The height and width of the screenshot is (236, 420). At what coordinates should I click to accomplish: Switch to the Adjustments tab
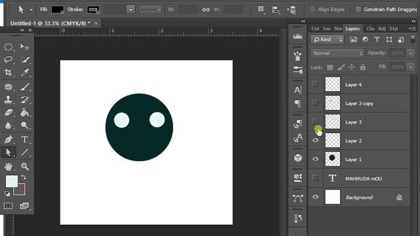coord(382,28)
